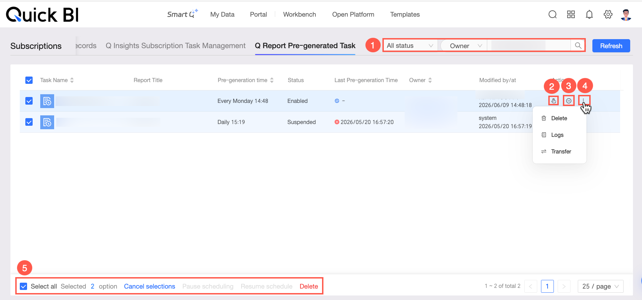This screenshot has height=300, width=642.
Task: Pause the Every Monday 14:48 task icon
Action: pos(568,101)
